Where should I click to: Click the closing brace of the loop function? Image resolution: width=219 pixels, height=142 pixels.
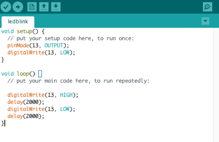[x=3, y=123]
